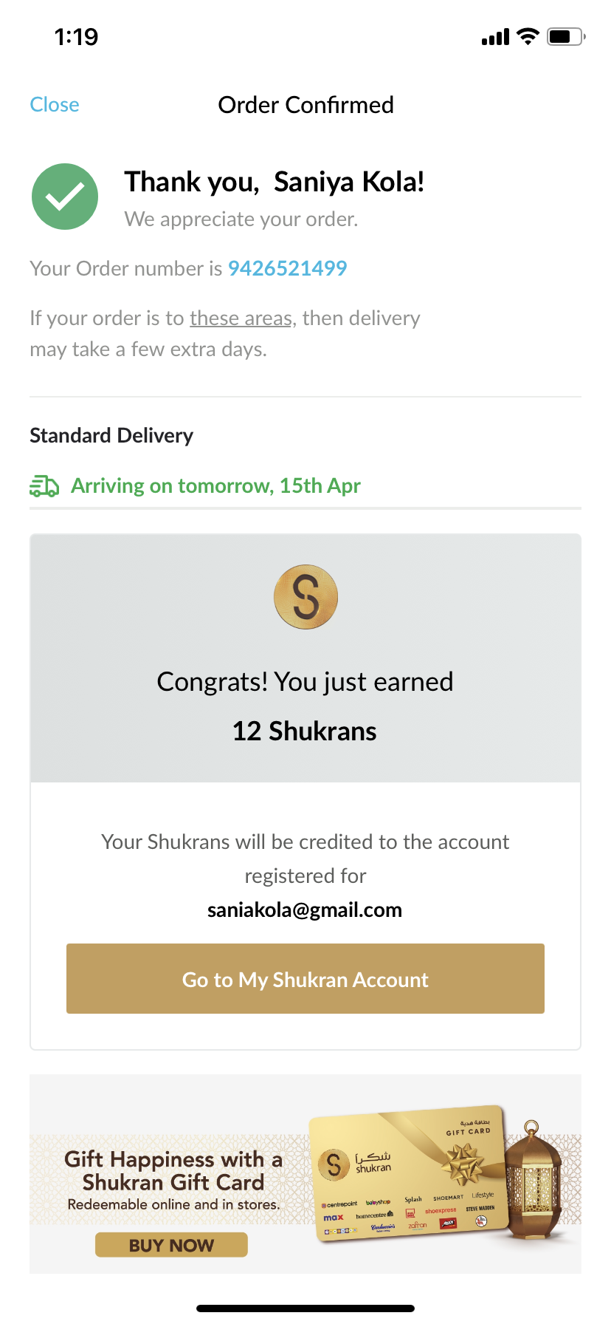This screenshot has height=1324, width=611.
Task: Tap 'Arriving on tomorrow, 15th Apr' text
Action: pyautogui.click(x=215, y=486)
